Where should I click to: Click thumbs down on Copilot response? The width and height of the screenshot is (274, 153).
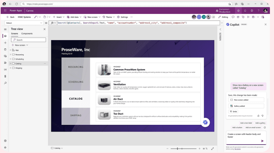point(262,116)
